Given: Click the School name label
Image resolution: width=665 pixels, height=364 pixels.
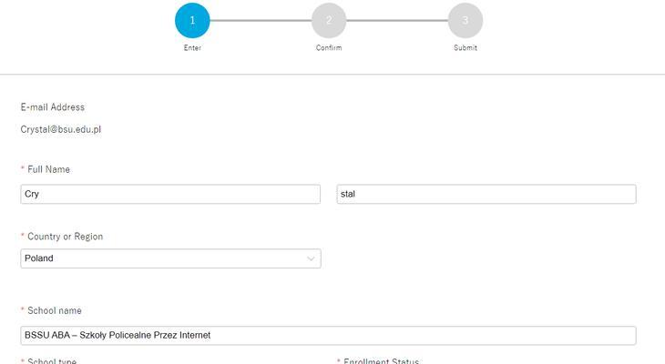Looking at the screenshot, I should (x=55, y=310).
